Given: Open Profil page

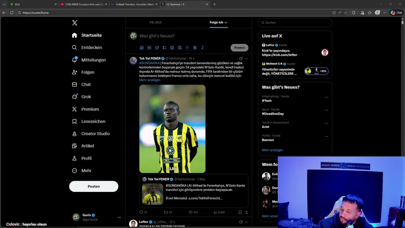Looking at the screenshot, I should coord(81,158).
